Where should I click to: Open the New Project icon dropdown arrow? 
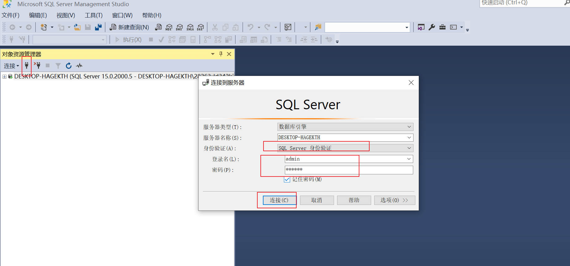(52, 27)
